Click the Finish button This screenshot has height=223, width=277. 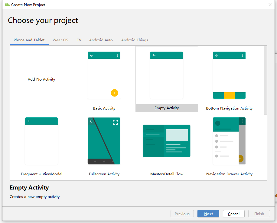259,214
